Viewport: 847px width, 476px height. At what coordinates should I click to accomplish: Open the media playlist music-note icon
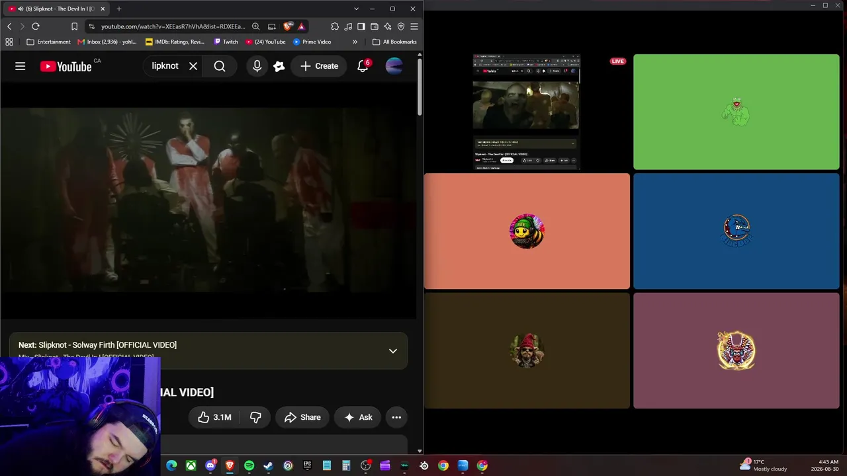[x=348, y=26]
